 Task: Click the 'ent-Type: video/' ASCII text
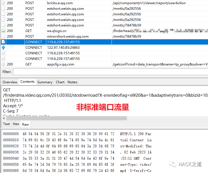pos(136,165)
